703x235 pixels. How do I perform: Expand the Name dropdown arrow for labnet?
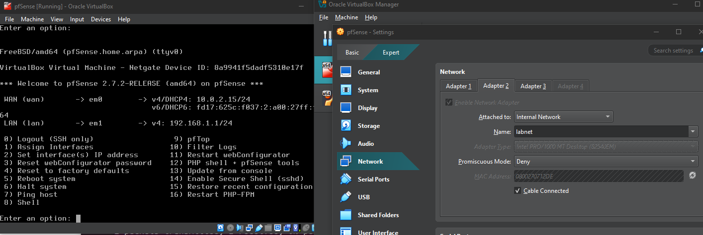click(x=693, y=132)
